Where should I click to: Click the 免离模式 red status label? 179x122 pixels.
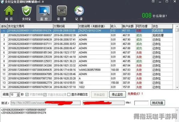pos(135,94)
